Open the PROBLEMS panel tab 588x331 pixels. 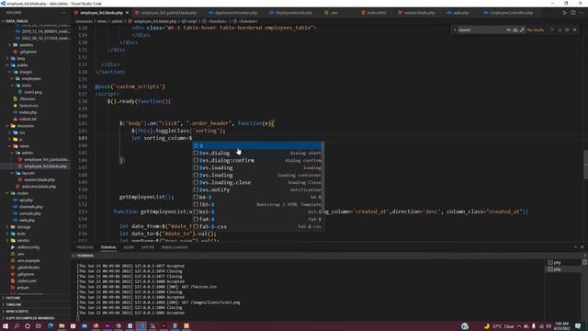85,247
